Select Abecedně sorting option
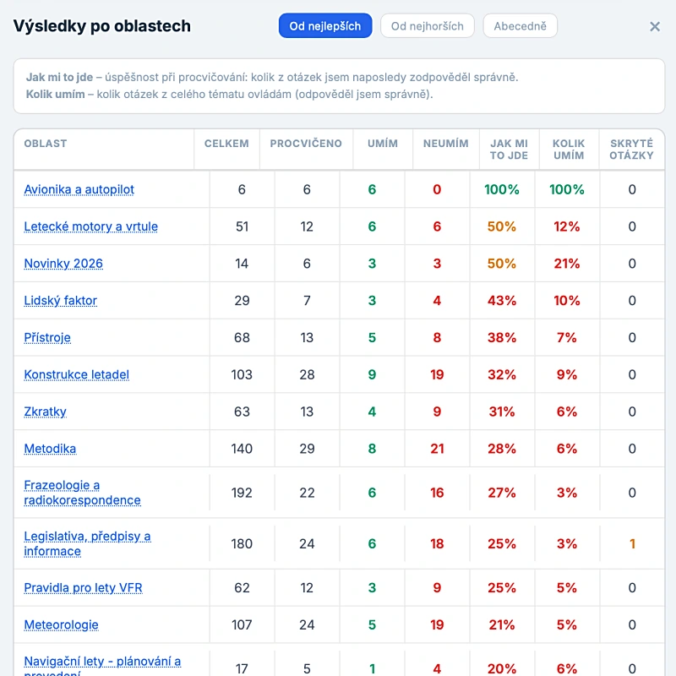 [x=520, y=26]
